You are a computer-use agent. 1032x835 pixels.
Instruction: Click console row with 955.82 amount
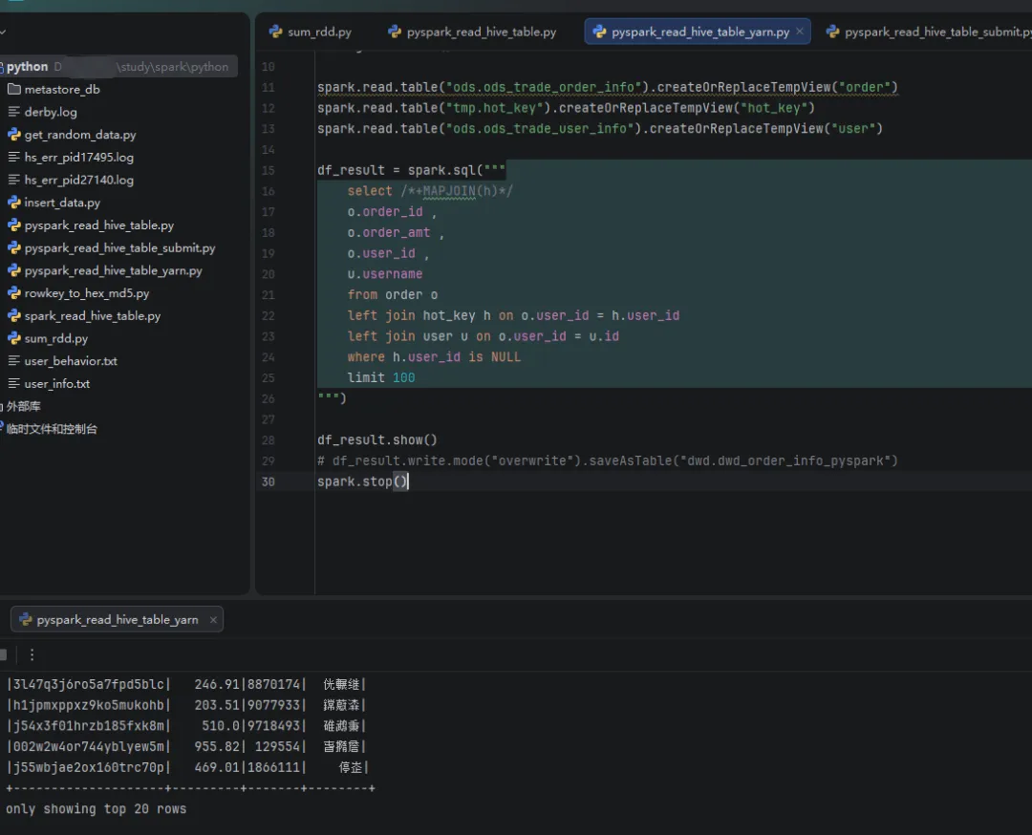coord(186,747)
